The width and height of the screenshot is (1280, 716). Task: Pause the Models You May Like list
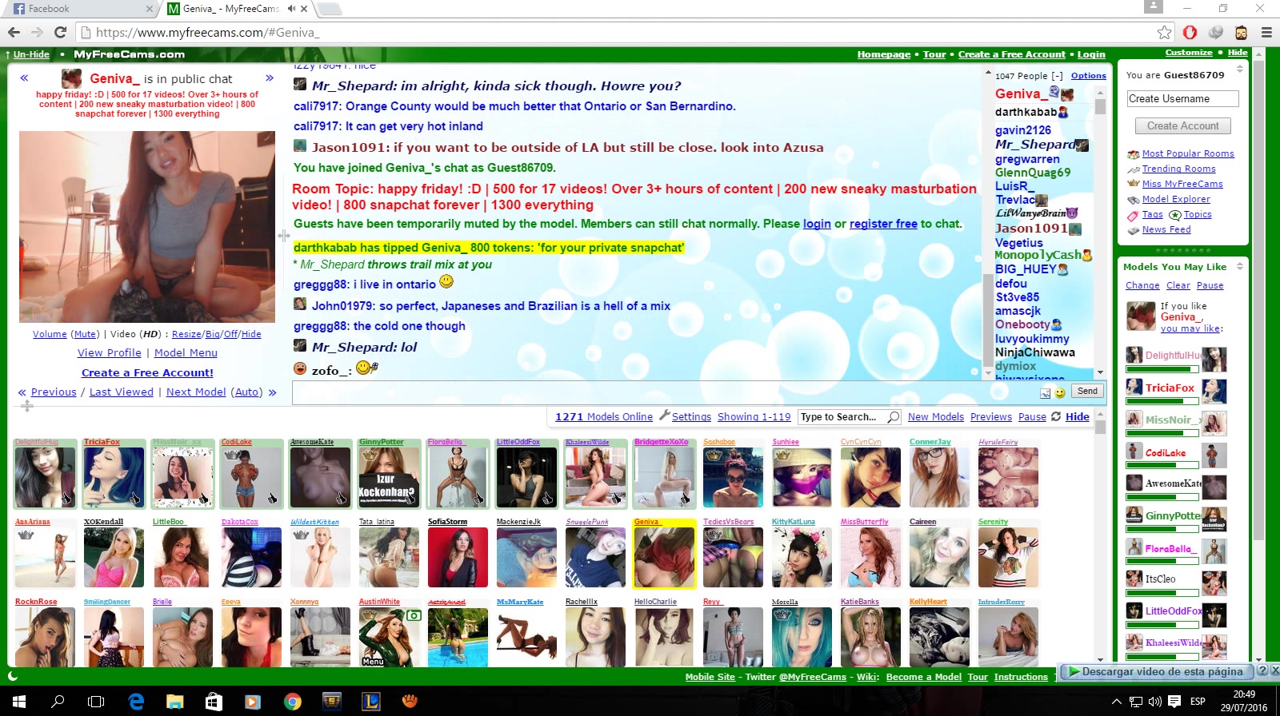pos(1210,285)
